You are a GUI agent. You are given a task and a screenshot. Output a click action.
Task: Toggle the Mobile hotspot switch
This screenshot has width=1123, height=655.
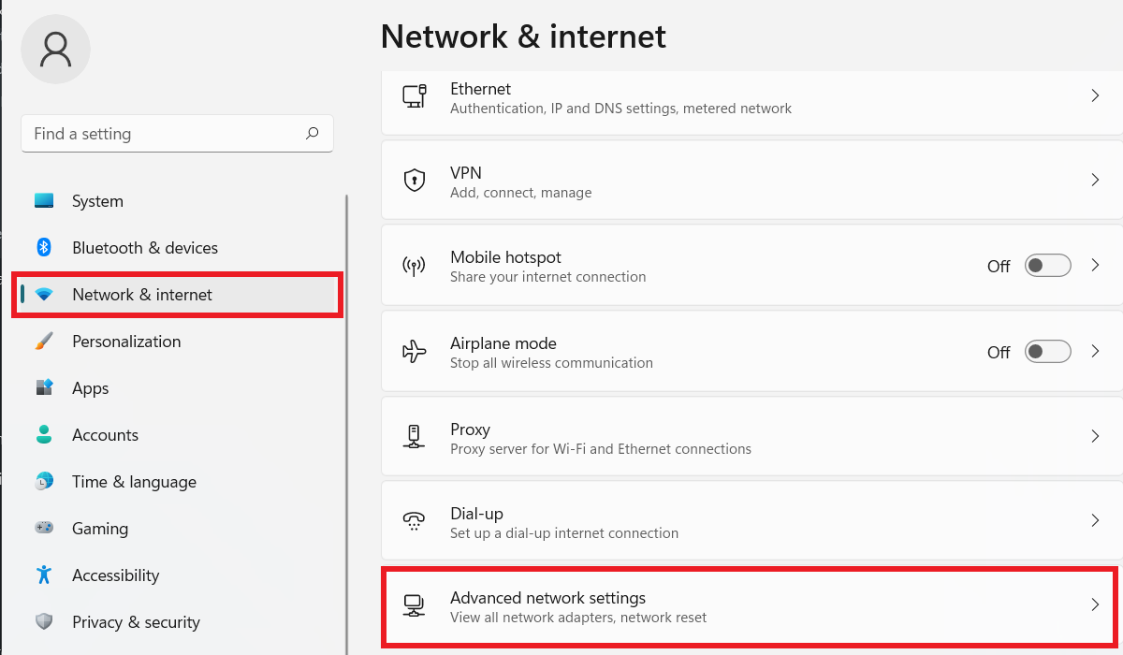1047,266
